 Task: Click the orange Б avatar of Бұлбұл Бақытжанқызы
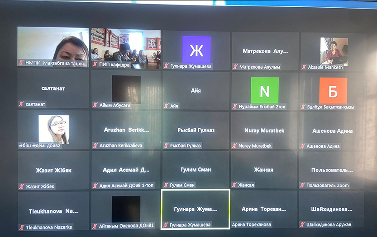[x=333, y=91]
